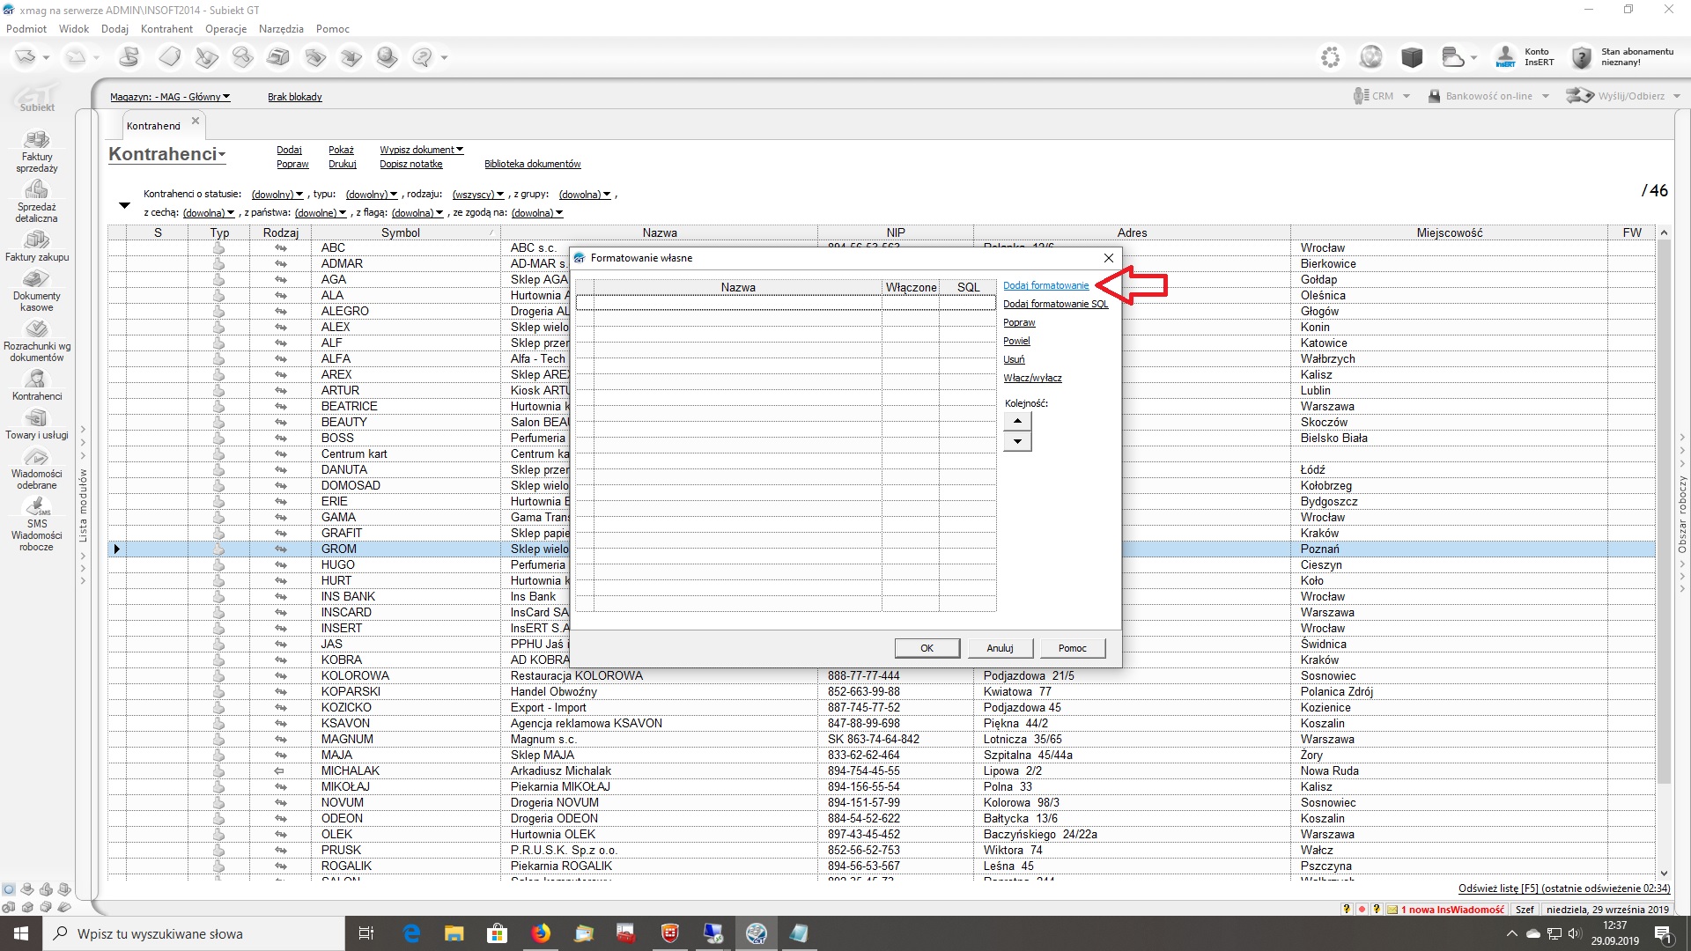
Task: Move order up with Kolejność arrow
Action: (x=1017, y=421)
